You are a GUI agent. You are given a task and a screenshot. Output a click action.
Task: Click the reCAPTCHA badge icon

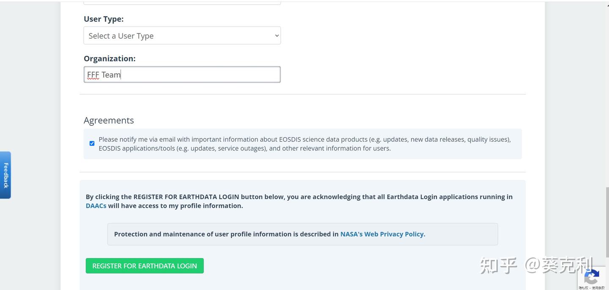pyautogui.click(x=591, y=277)
